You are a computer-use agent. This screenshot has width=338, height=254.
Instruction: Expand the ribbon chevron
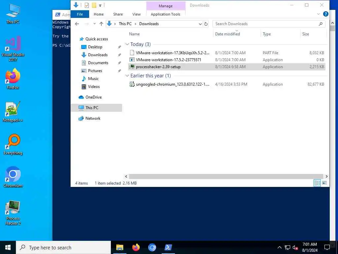point(319,14)
